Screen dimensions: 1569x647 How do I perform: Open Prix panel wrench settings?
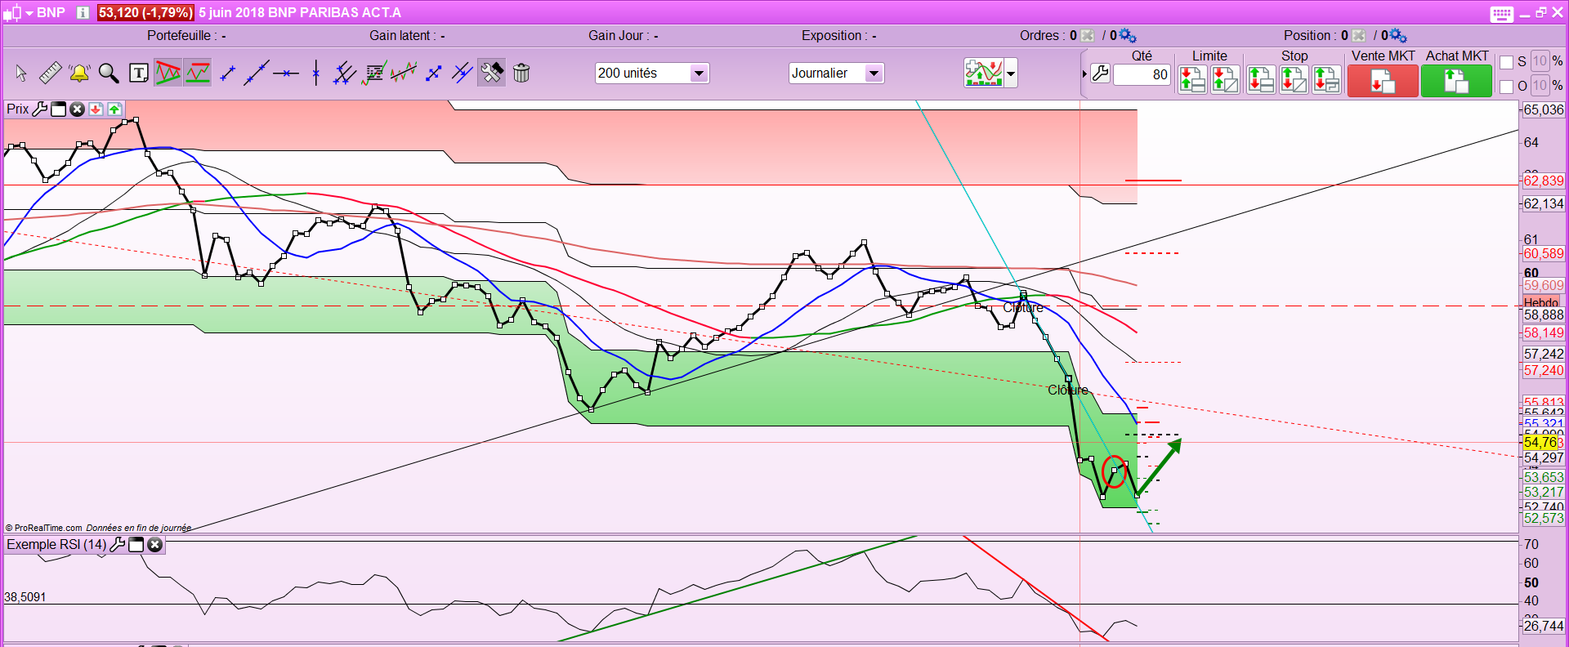(x=40, y=109)
